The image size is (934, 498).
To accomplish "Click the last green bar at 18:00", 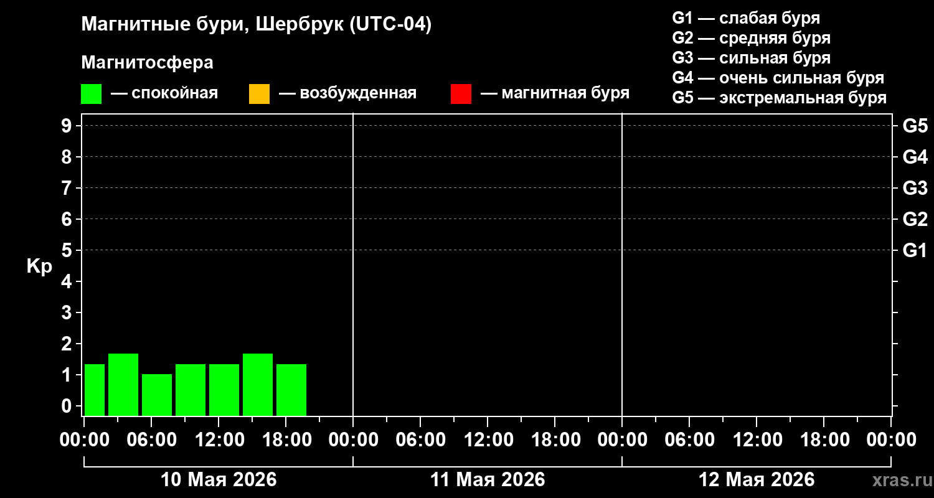I will [x=291, y=390].
